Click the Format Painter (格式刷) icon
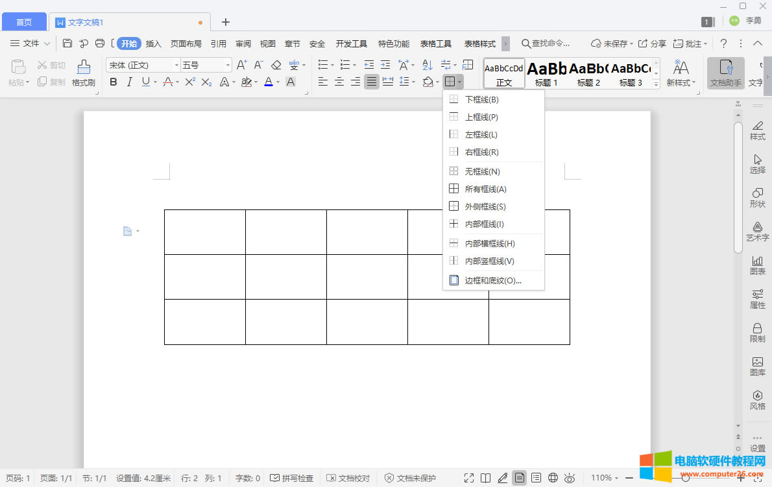The image size is (772, 487). click(83, 73)
